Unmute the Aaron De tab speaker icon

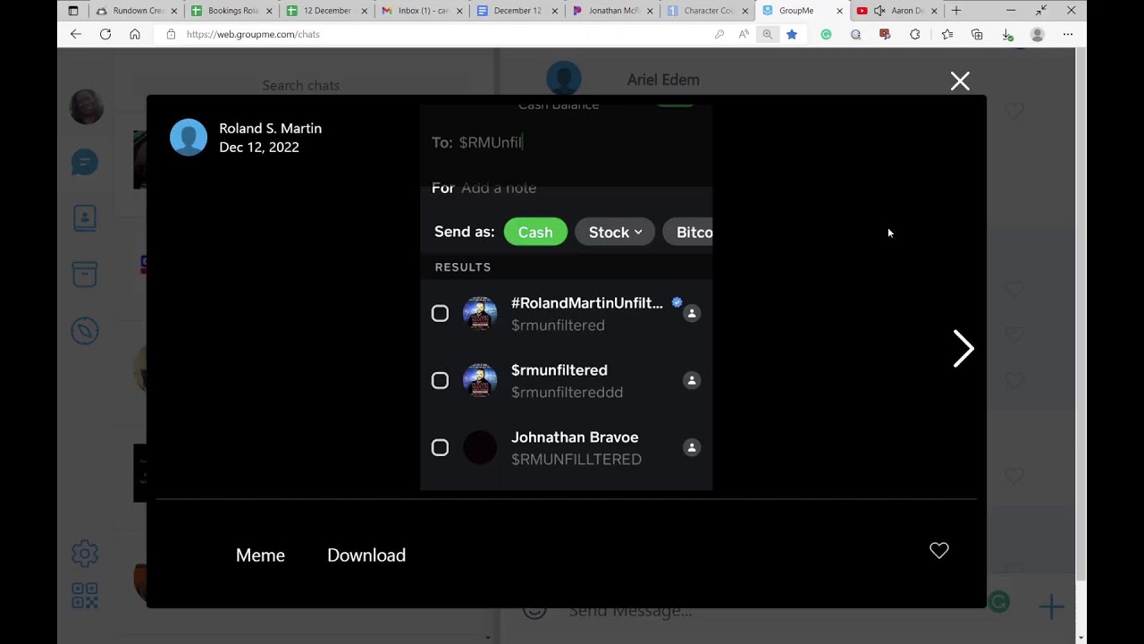[879, 11]
